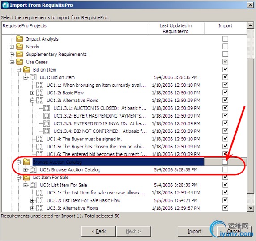Click the requirement icon beside UC1.3: Alternative Flows

coord(40,100)
